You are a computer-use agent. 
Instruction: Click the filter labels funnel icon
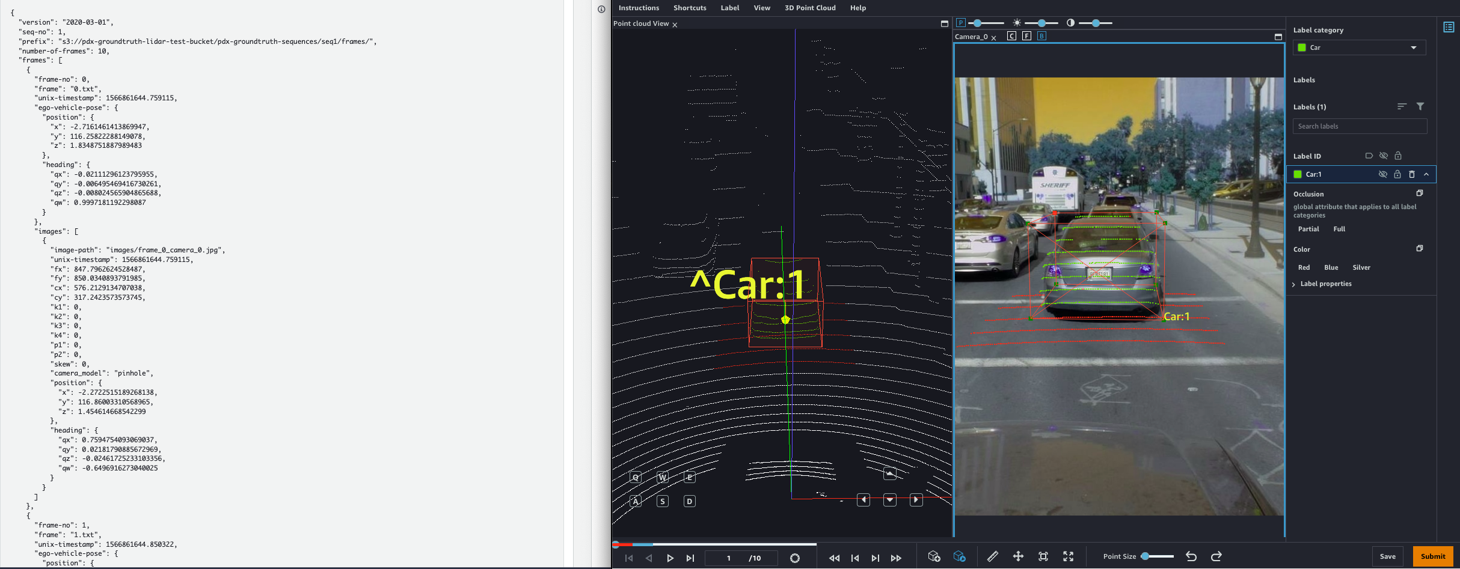click(x=1420, y=106)
